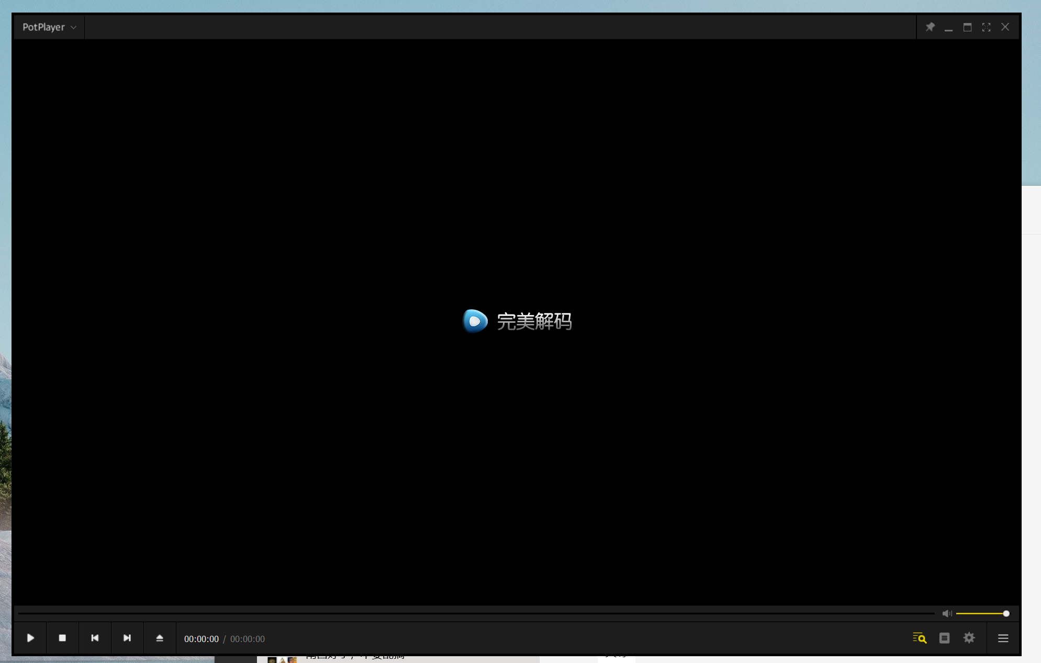
Task: Click the speaker icon near volume slider
Action: coord(947,613)
